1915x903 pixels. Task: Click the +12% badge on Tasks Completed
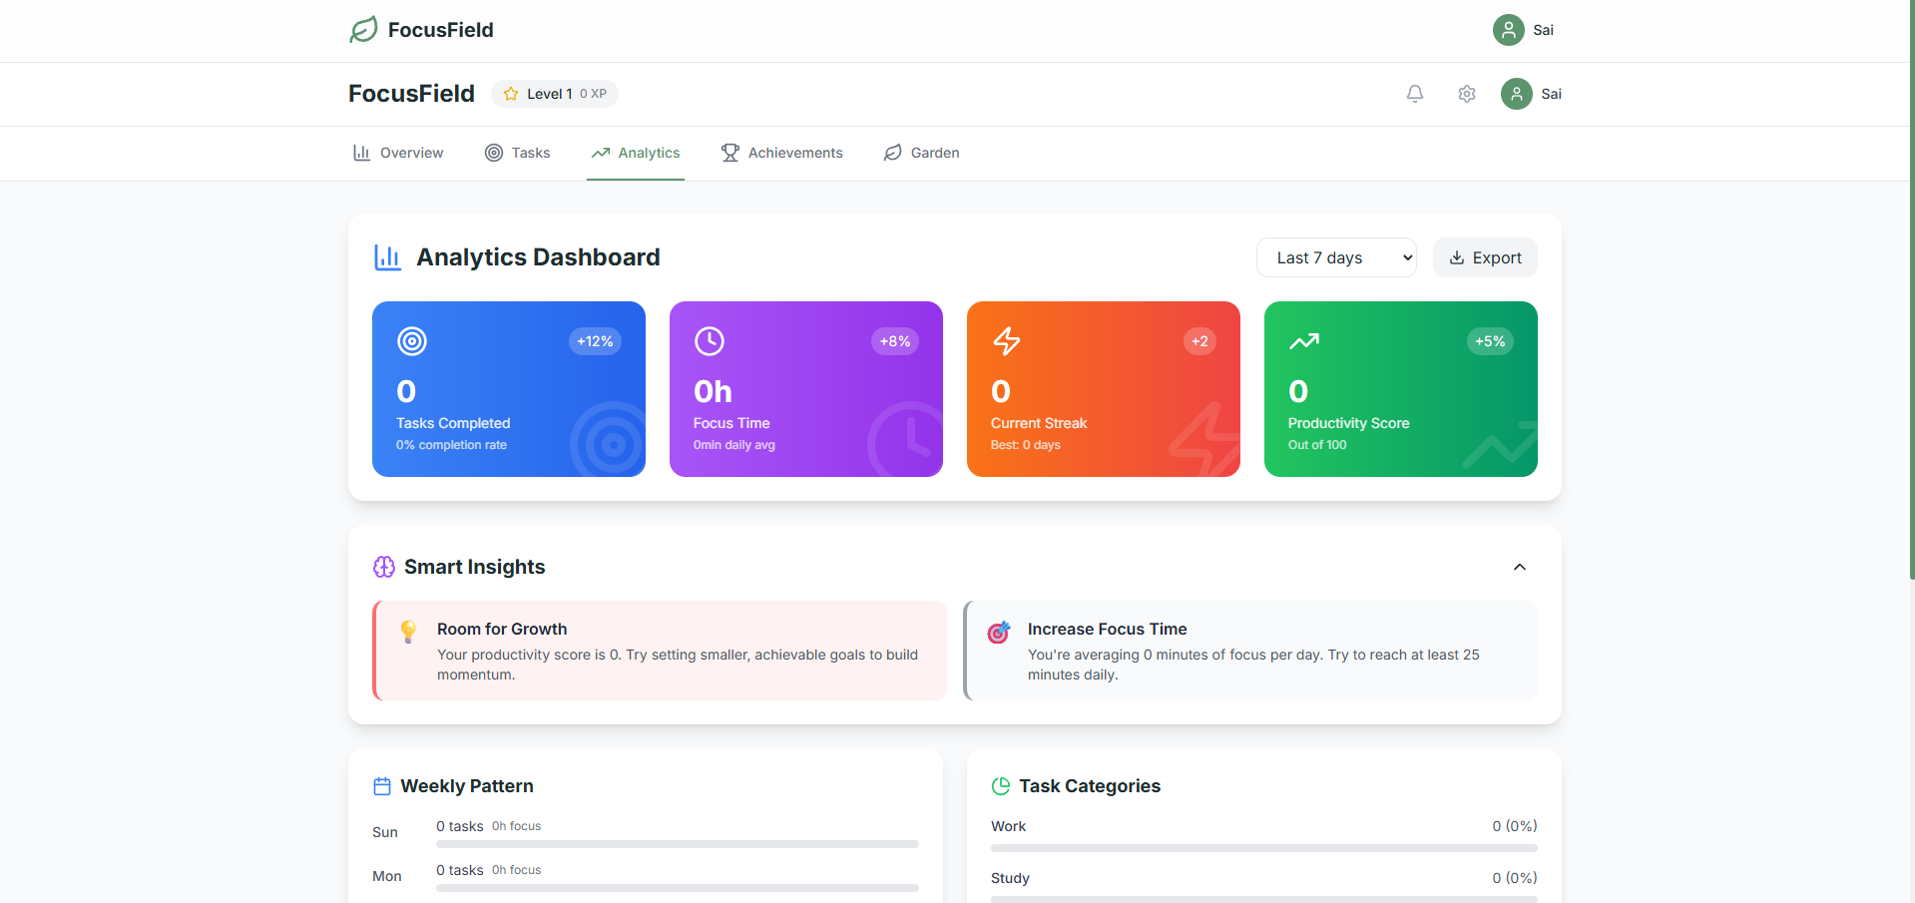point(595,341)
